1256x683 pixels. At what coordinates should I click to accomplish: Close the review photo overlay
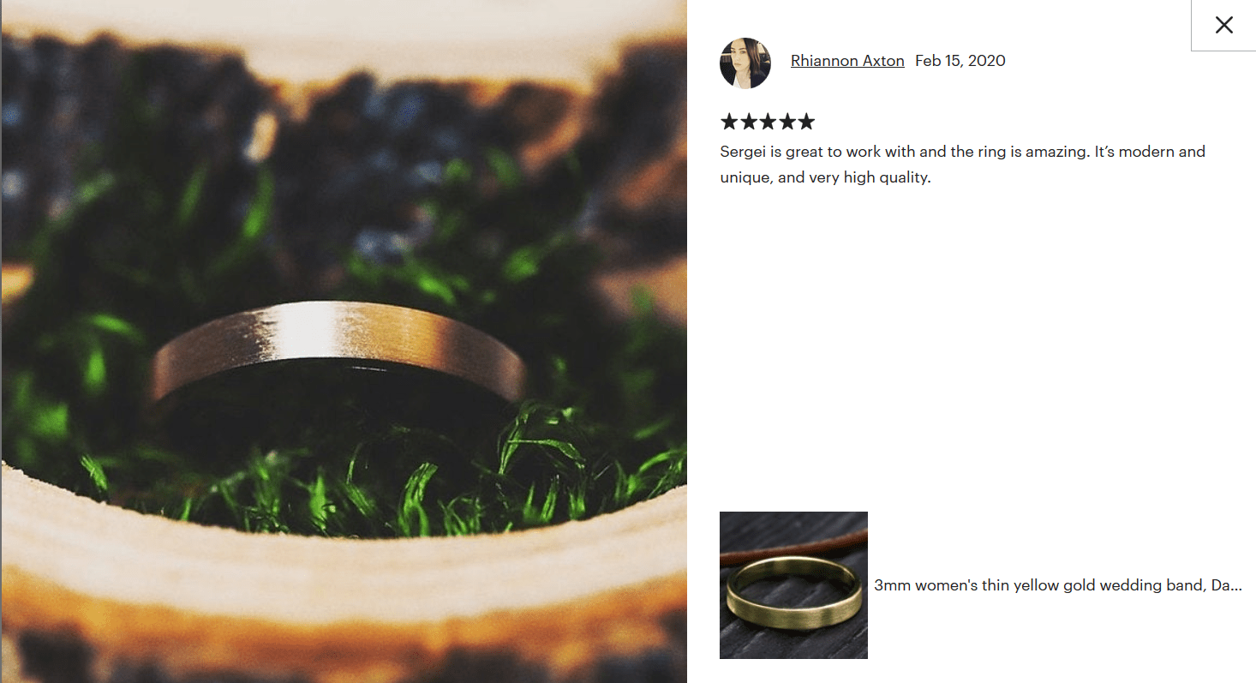(x=1223, y=25)
